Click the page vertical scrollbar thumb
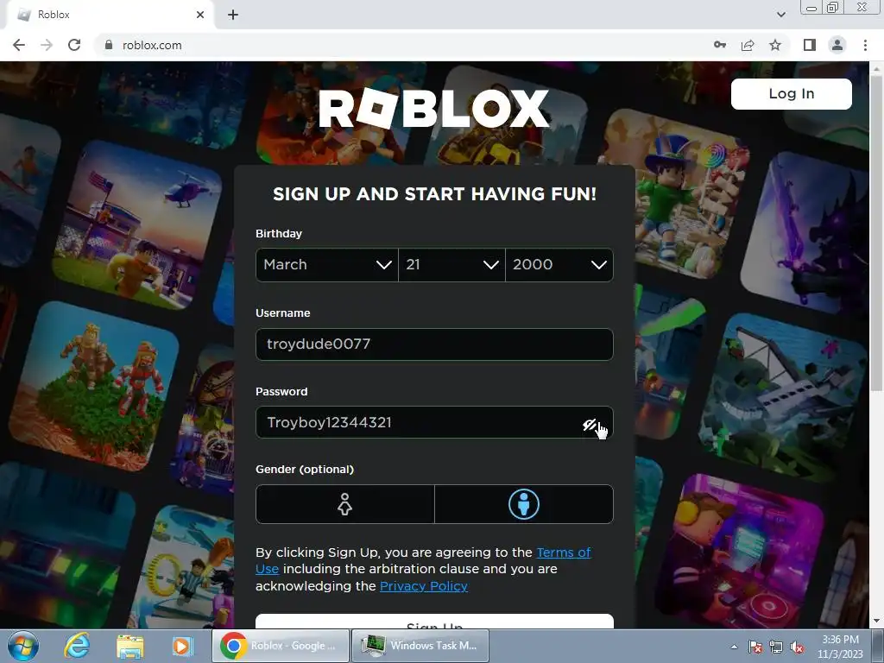Screen dimensions: 884x663 tap(876, 231)
